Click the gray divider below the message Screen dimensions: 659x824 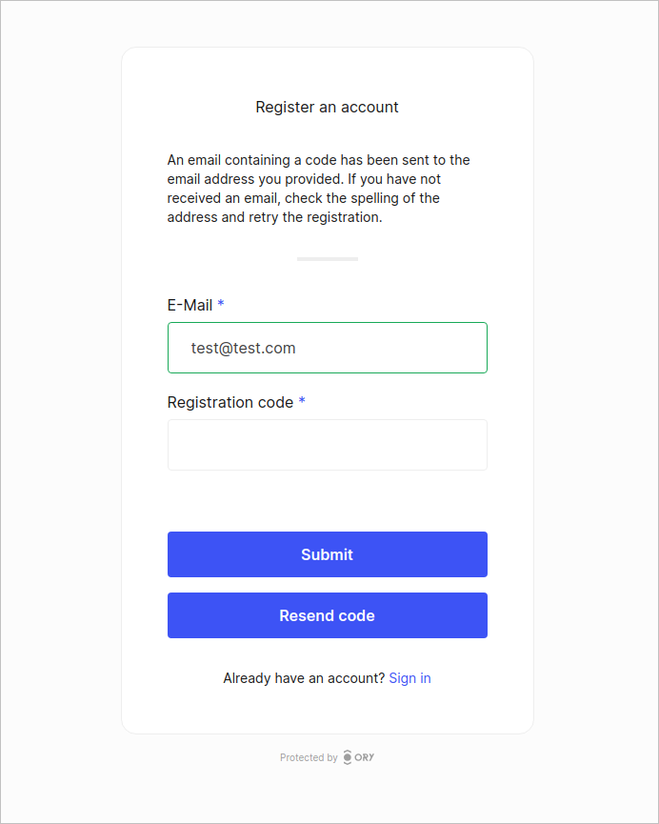click(x=327, y=258)
